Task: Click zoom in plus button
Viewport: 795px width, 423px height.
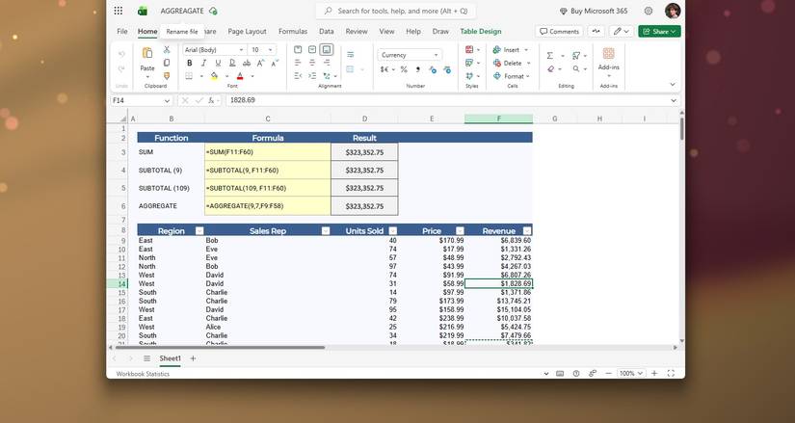Action: click(654, 373)
